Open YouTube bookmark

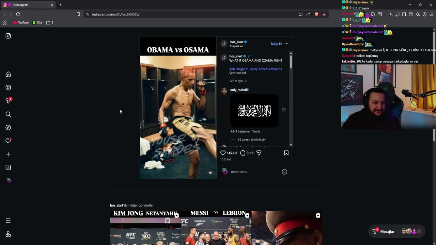(21, 22)
